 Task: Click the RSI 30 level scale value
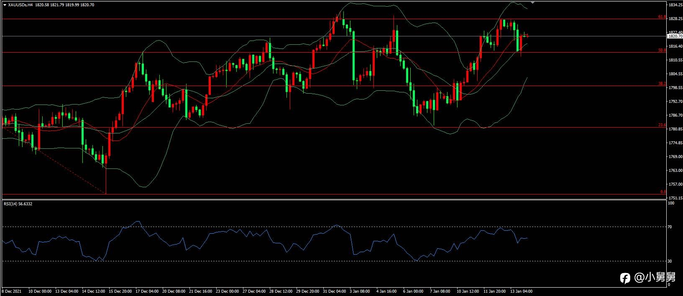click(670, 261)
